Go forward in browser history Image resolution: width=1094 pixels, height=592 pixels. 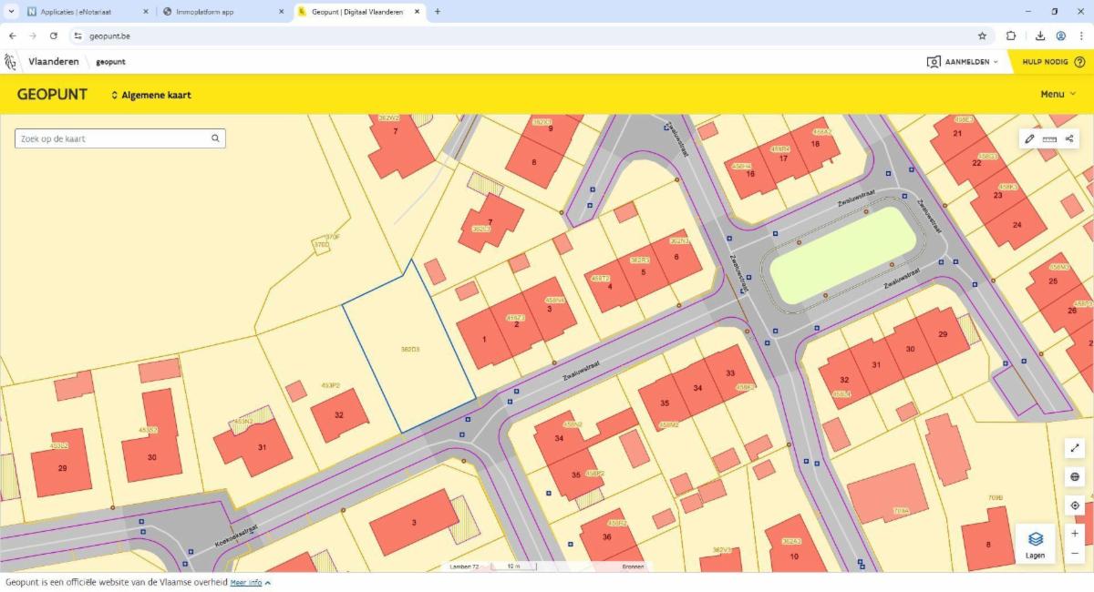point(33,36)
